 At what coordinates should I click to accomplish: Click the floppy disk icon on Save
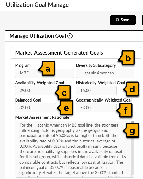click(x=118, y=20)
